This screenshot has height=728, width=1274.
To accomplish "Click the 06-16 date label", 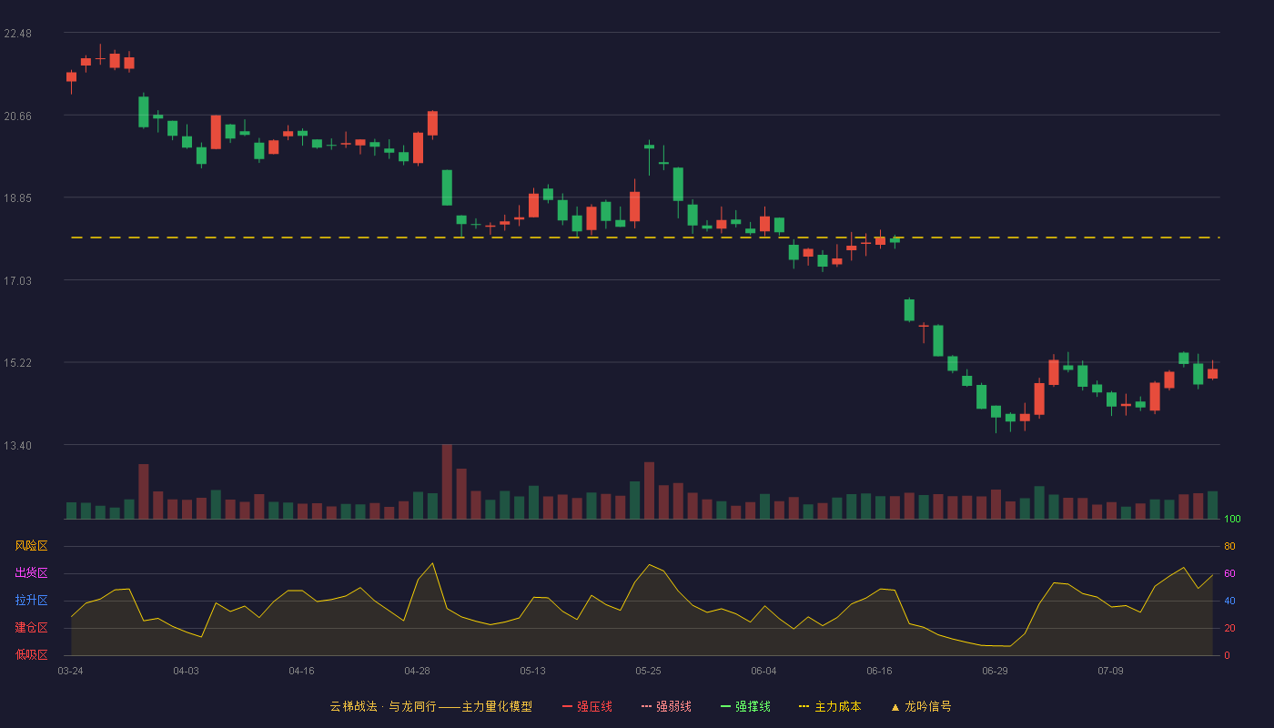I will tap(879, 671).
